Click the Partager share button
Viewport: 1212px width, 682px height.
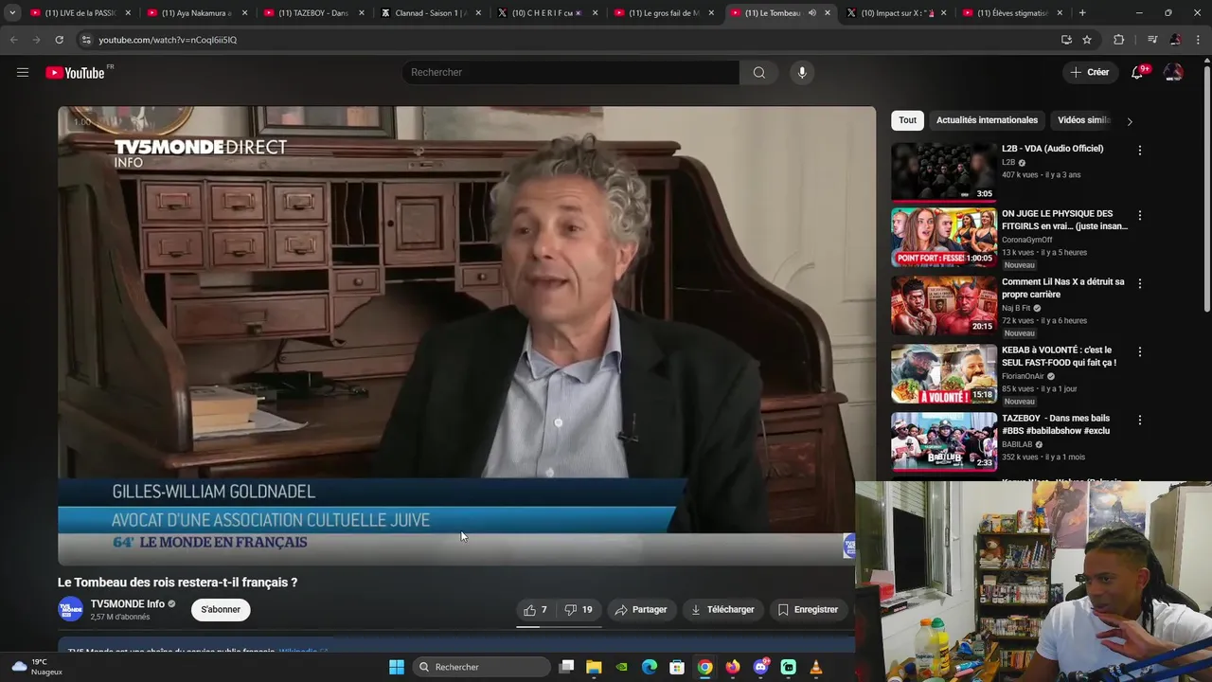point(641,610)
